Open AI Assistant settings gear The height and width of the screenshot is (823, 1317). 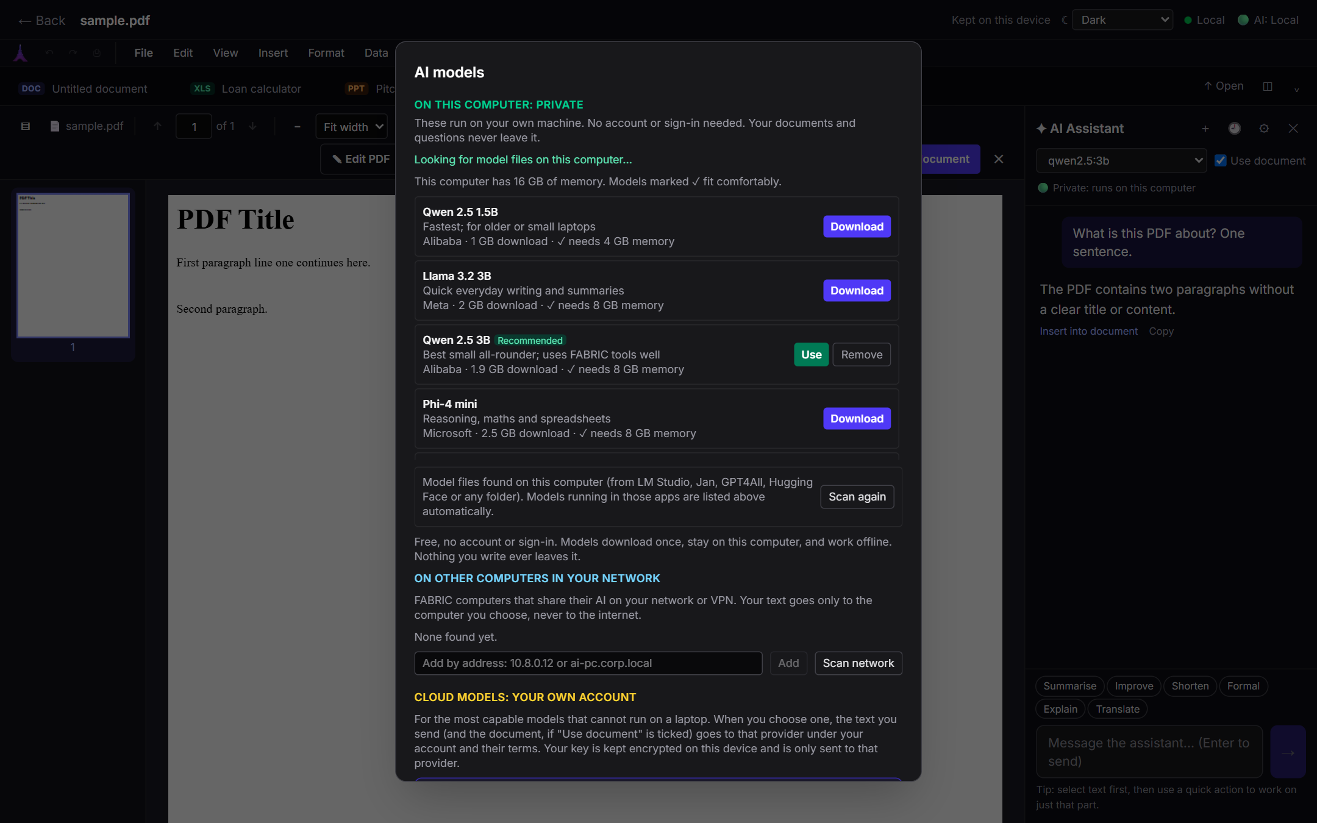[x=1264, y=129]
